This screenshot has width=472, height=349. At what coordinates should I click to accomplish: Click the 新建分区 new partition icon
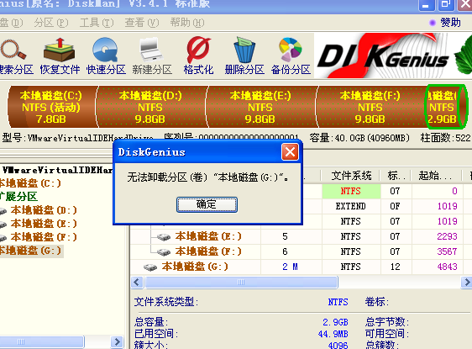(152, 50)
